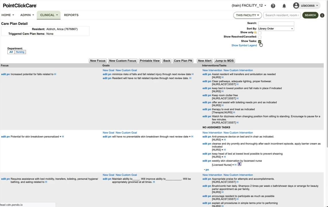Click the pn link under Licensed Nurse task

pyautogui.click(x=207, y=170)
